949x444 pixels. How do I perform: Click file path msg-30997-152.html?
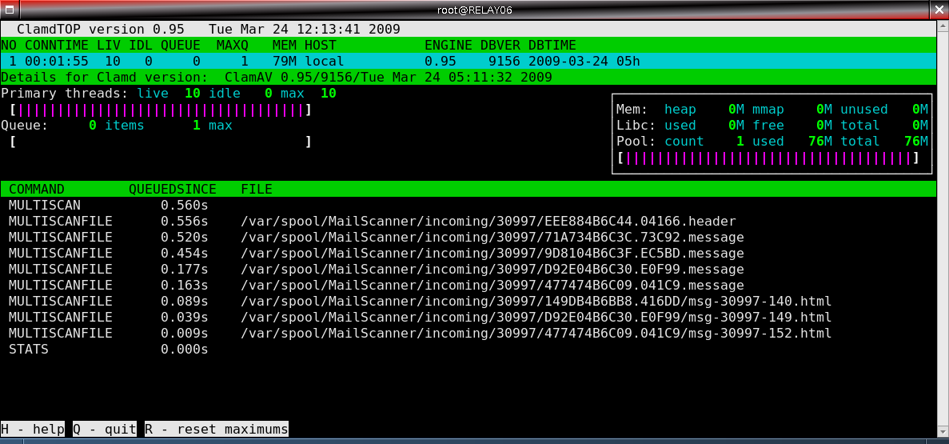536,333
